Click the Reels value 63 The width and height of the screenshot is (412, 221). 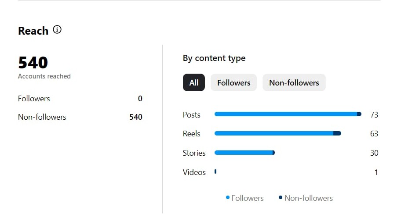pyautogui.click(x=374, y=134)
